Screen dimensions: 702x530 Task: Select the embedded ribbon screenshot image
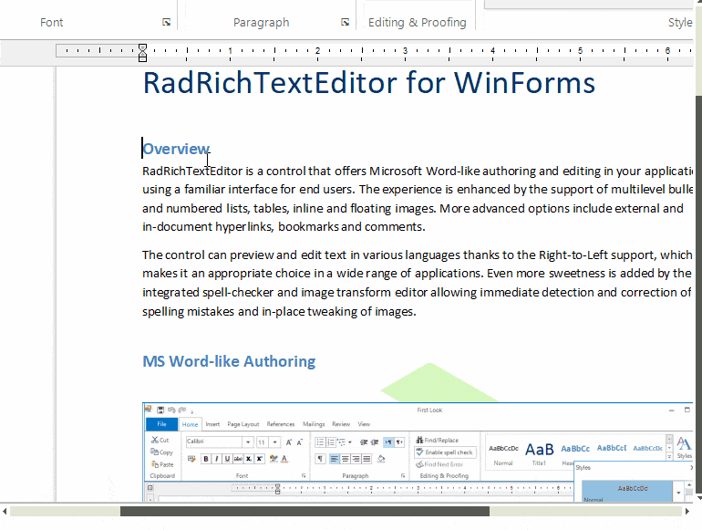418,452
